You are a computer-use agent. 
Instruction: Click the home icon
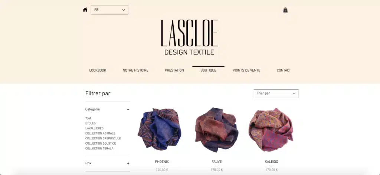(x=85, y=10)
